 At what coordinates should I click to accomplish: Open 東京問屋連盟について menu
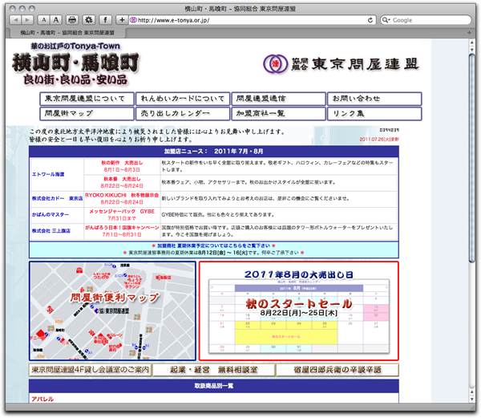pos(87,99)
